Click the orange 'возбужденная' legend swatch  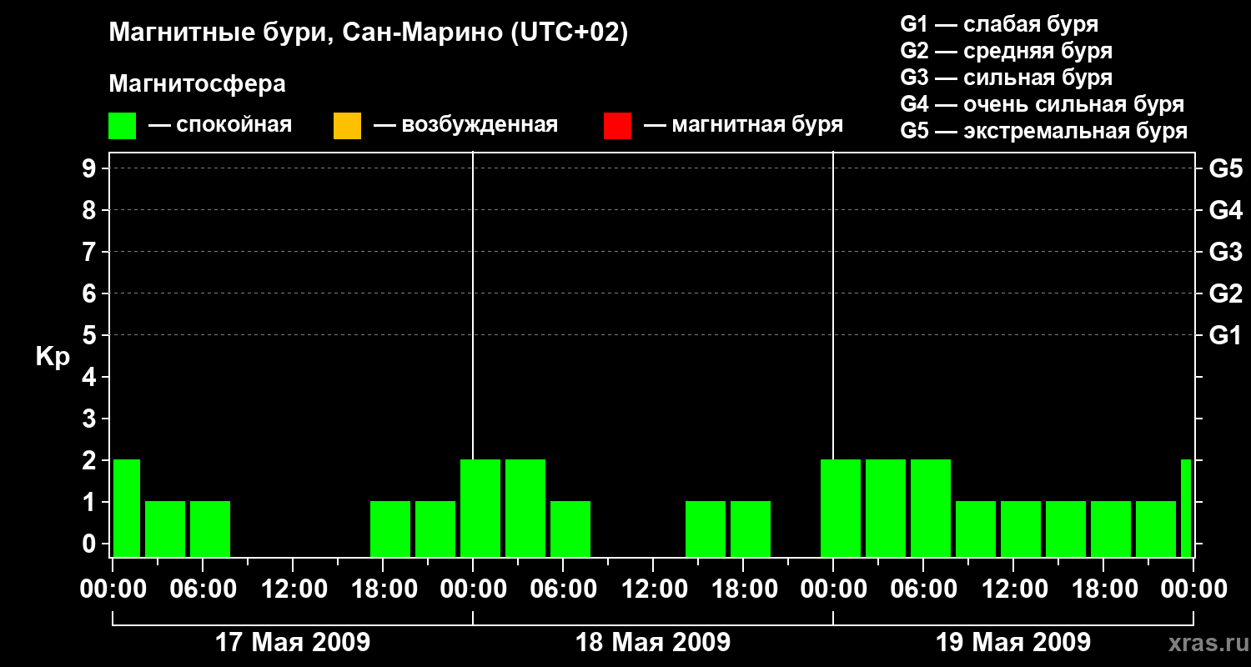coord(347,126)
